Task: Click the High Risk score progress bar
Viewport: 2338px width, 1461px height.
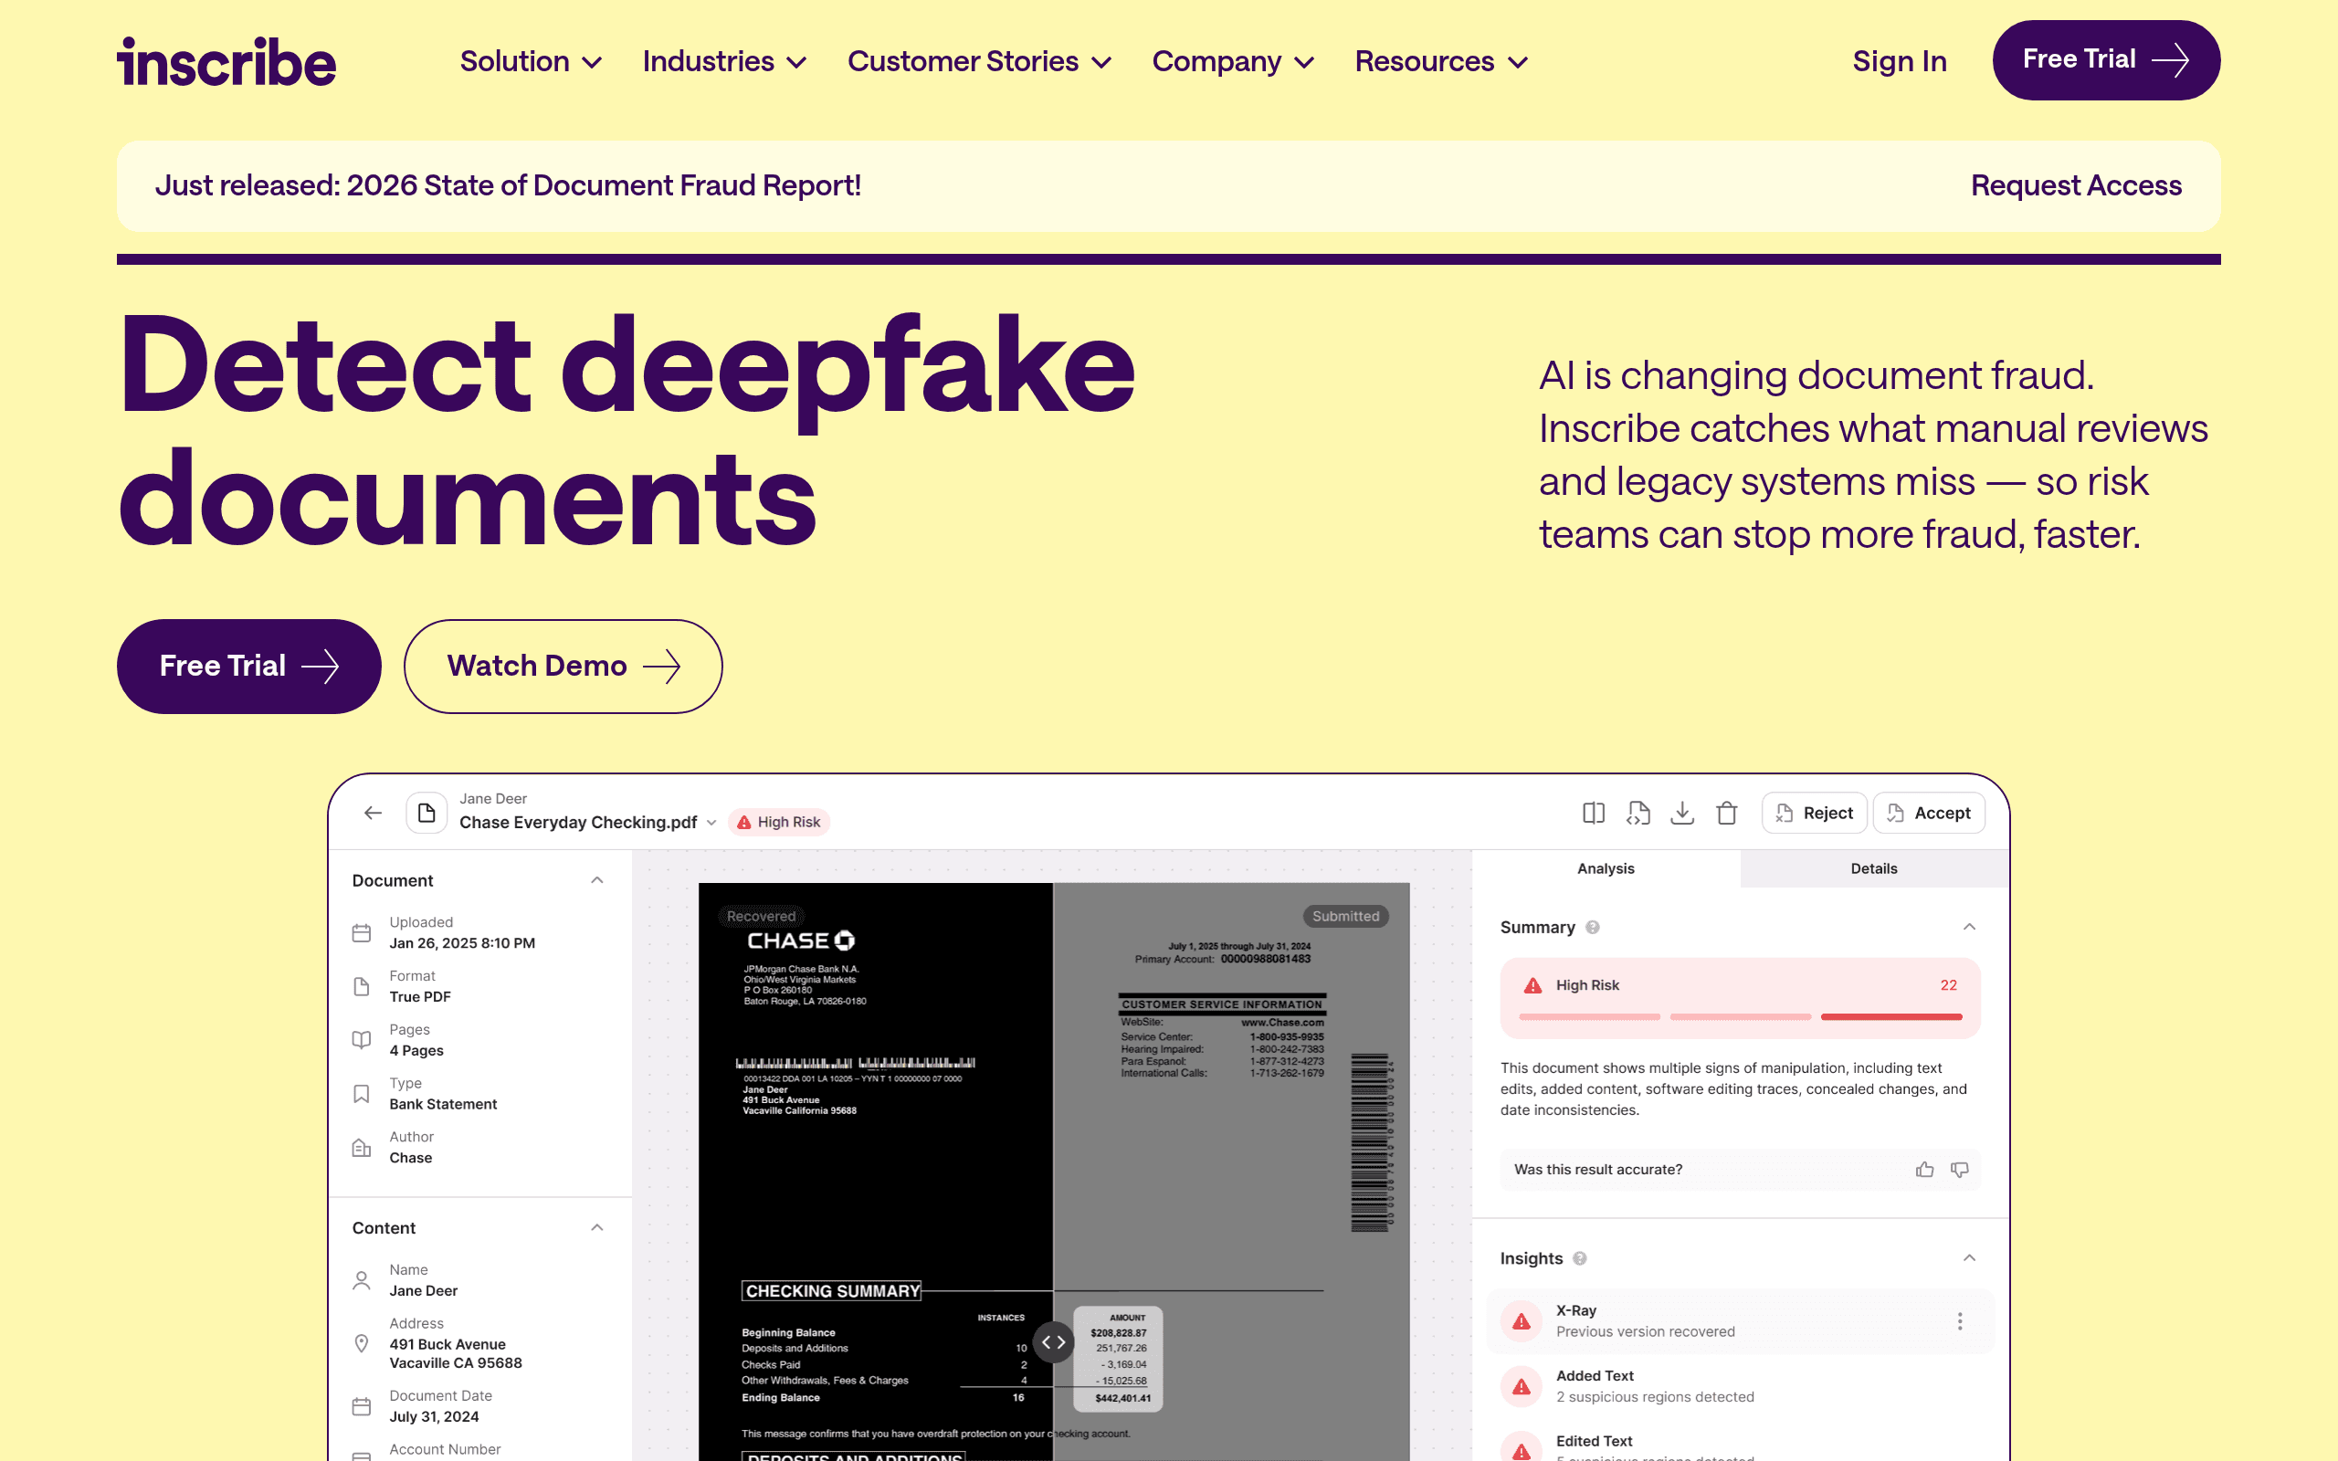Action: (x=1740, y=1016)
